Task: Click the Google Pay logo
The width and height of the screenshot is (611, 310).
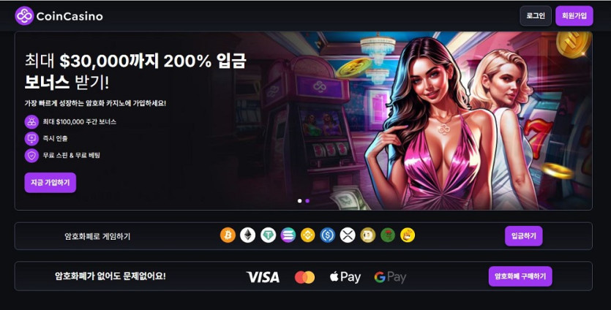Action: click(x=390, y=277)
